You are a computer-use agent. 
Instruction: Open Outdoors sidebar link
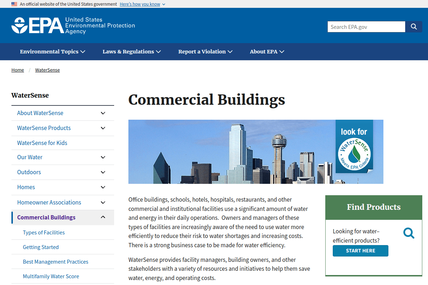click(29, 172)
